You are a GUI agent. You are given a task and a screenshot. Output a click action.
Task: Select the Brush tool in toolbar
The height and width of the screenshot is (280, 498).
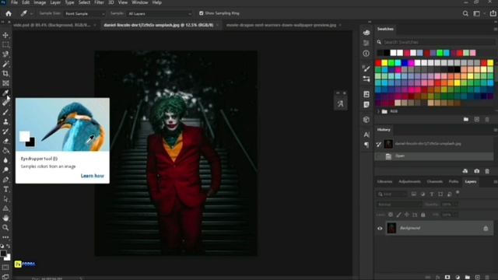5,112
